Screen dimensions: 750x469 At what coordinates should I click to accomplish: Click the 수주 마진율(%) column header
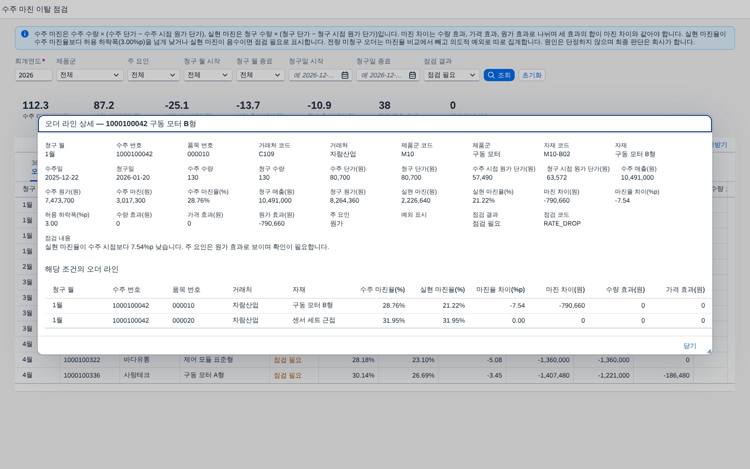pos(382,289)
